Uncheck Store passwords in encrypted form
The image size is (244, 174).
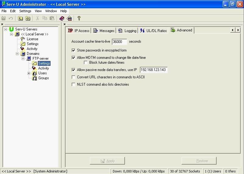pos(73,50)
